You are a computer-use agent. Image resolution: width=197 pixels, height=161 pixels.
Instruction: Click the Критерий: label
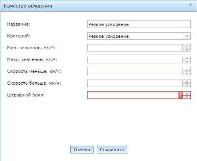[19, 36]
